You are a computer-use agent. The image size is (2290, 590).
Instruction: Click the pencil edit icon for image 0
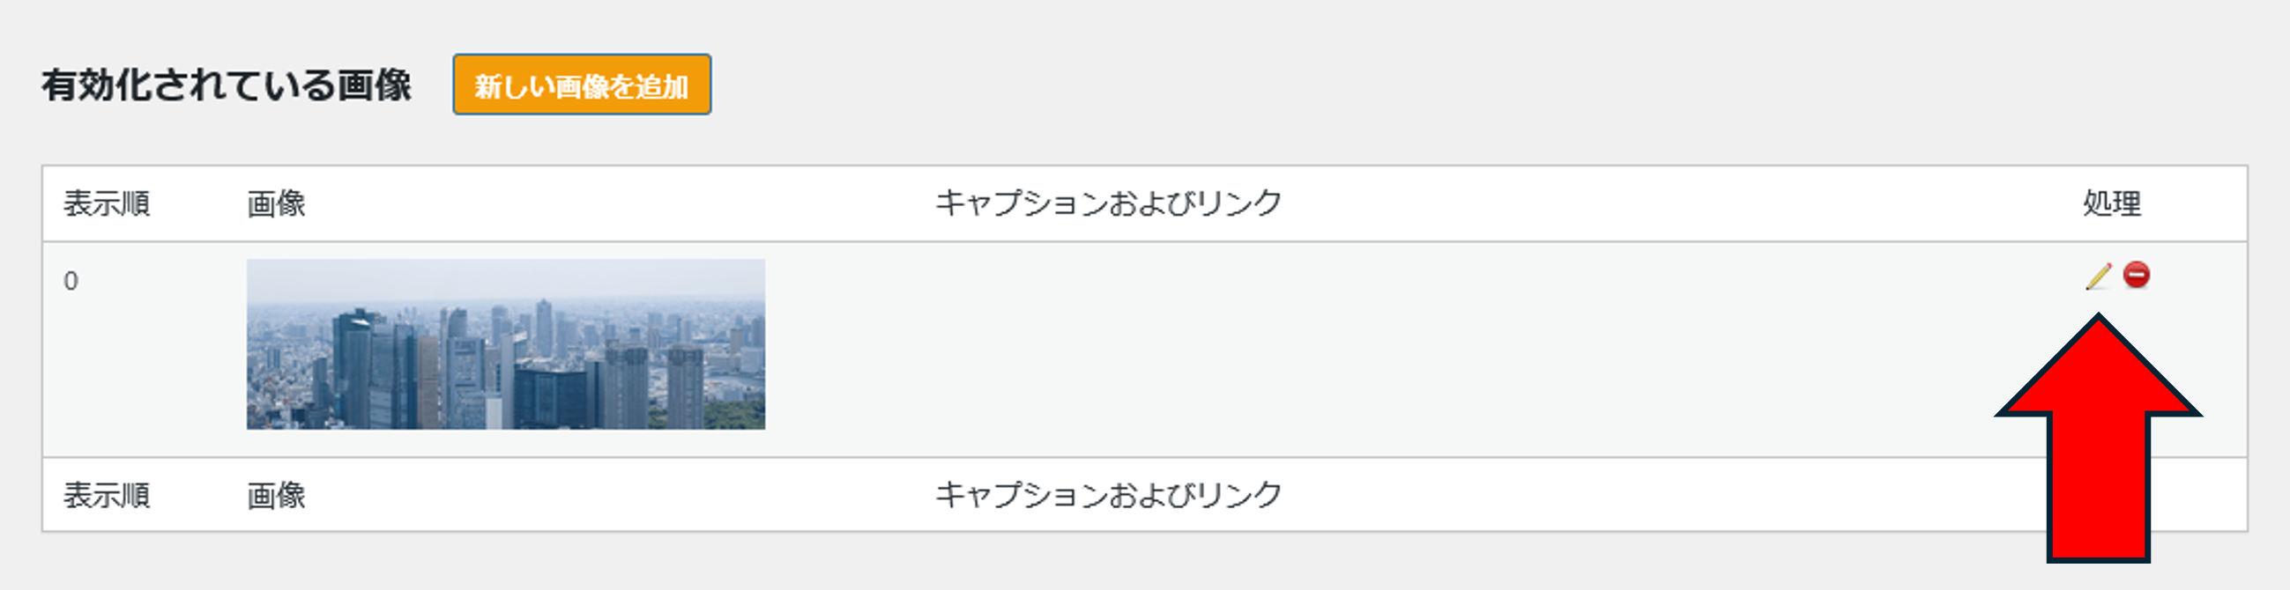coord(2098,277)
